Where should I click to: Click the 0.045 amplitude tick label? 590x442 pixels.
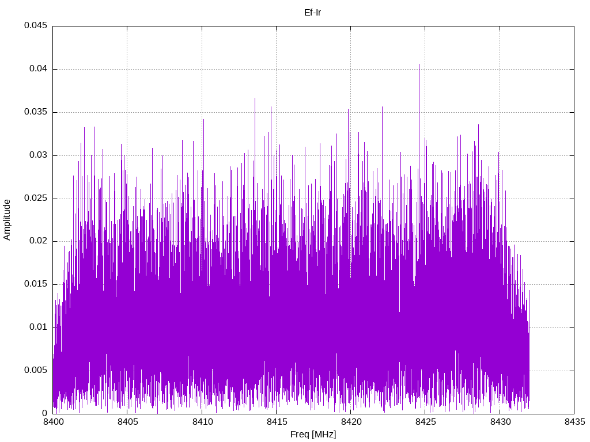coord(36,25)
